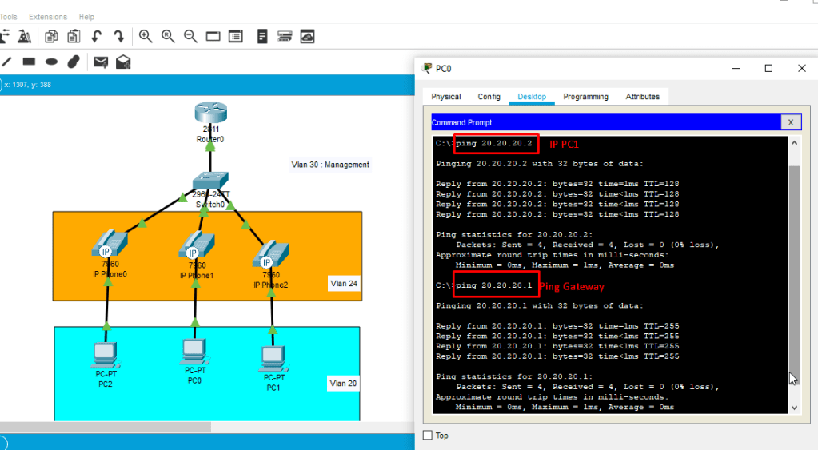Enable the Top checkbox in PC0 window
The width and height of the screenshot is (818, 450).
[x=427, y=436]
